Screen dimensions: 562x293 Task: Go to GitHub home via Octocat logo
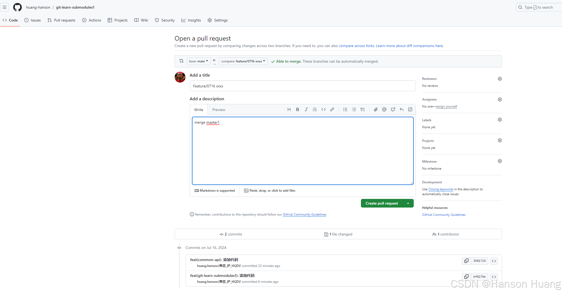(x=17, y=7)
